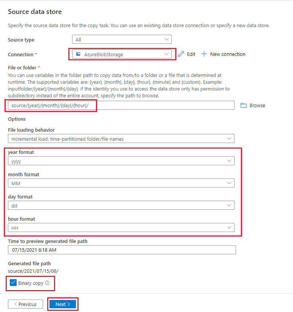Click the Previous button
Viewport: 293px width, 312px height.
tap(25, 304)
